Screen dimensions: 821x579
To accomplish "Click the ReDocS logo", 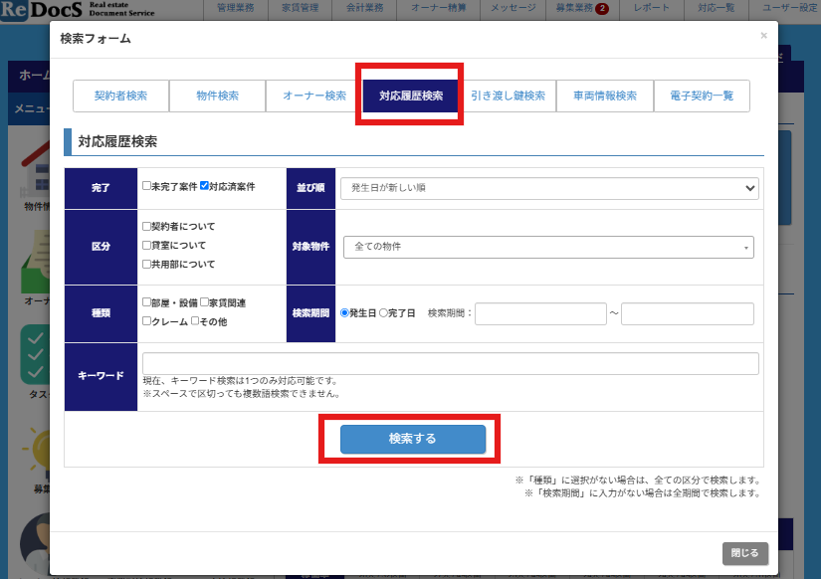I will [78, 9].
